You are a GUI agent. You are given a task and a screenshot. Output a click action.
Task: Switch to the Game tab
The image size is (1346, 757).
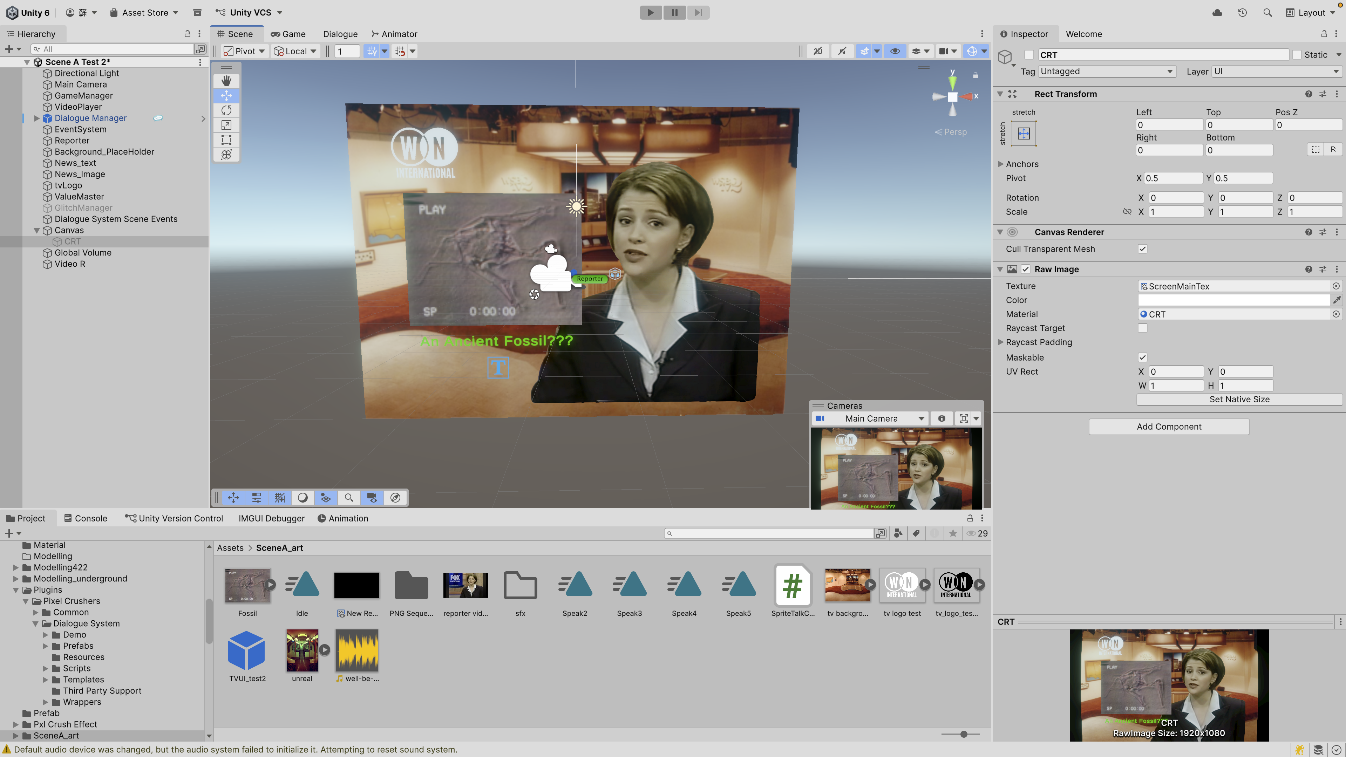pos(288,34)
